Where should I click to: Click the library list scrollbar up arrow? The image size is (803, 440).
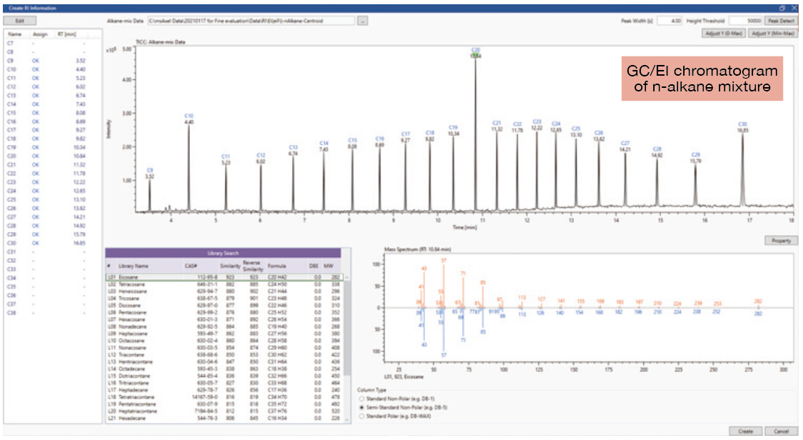click(348, 277)
